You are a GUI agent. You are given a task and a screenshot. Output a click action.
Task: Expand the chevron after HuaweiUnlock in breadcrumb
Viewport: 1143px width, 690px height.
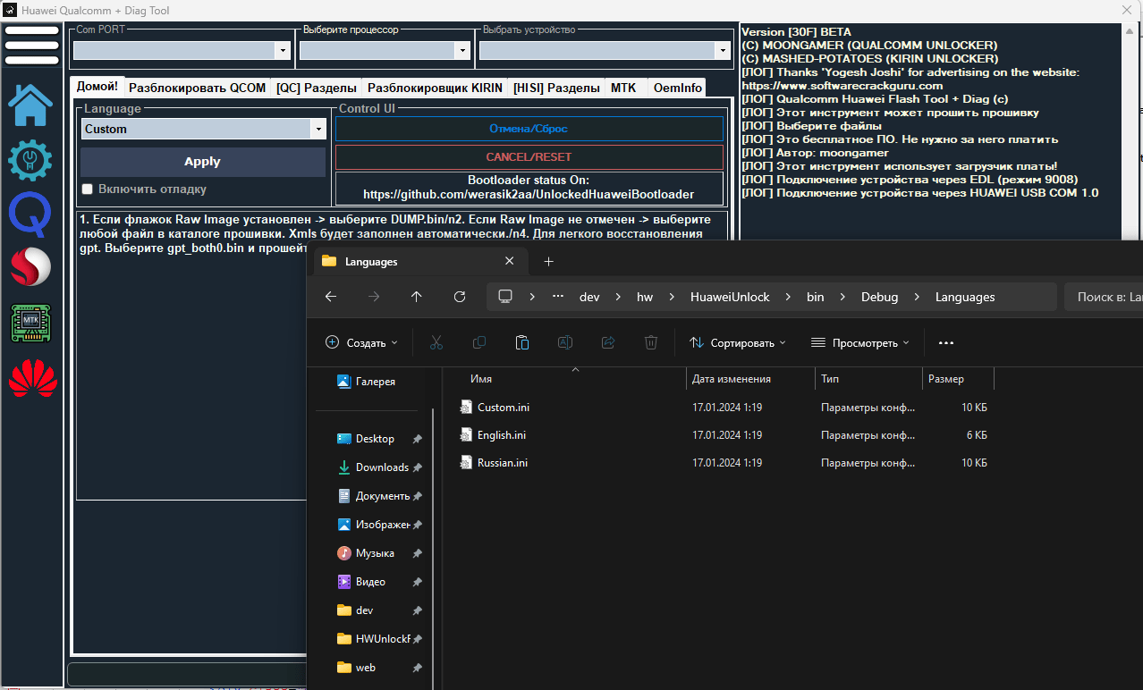(x=788, y=297)
